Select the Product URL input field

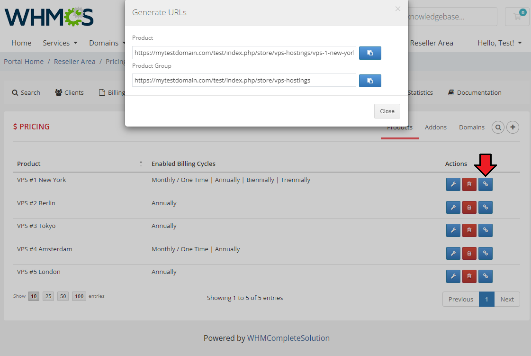(244, 53)
